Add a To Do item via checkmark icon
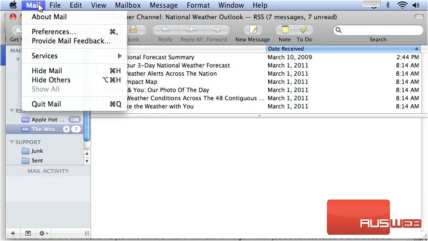The height and width of the screenshot is (241, 428). 304,29
